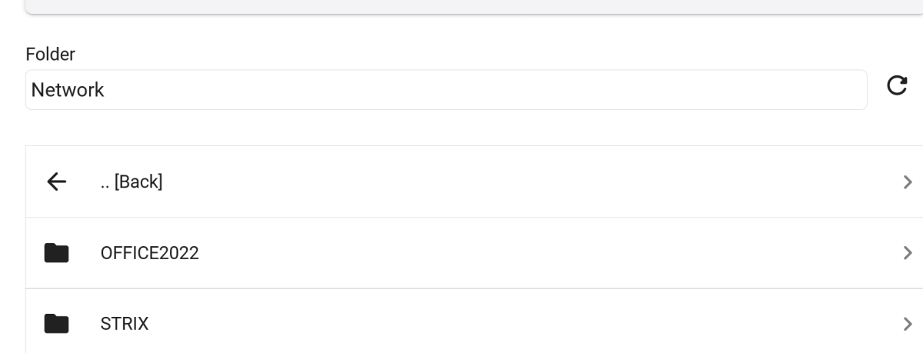This screenshot has height=353, width=923.
Task: Click the STRIX folder icon
Action: 56,324
